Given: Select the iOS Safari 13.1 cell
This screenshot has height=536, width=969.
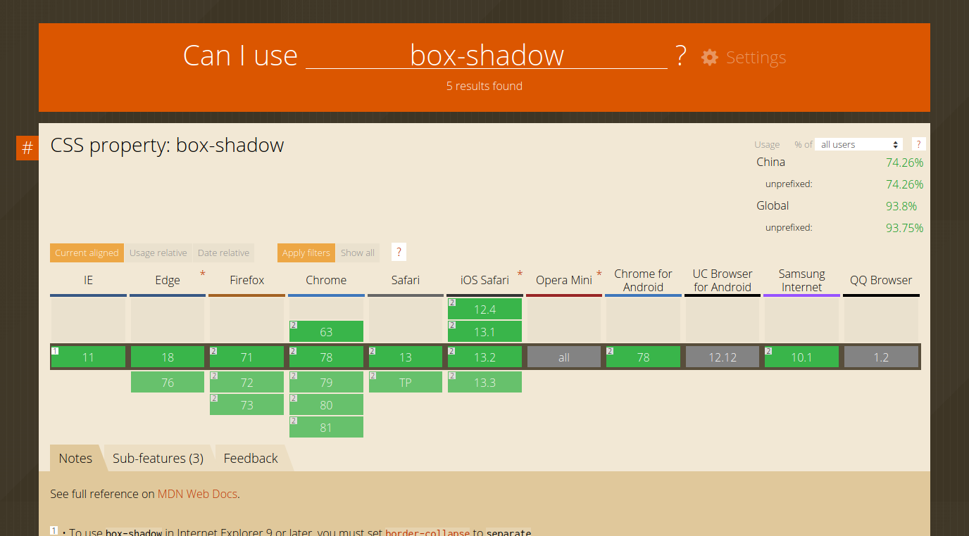Looking at the screenshot, I should 484,331.
